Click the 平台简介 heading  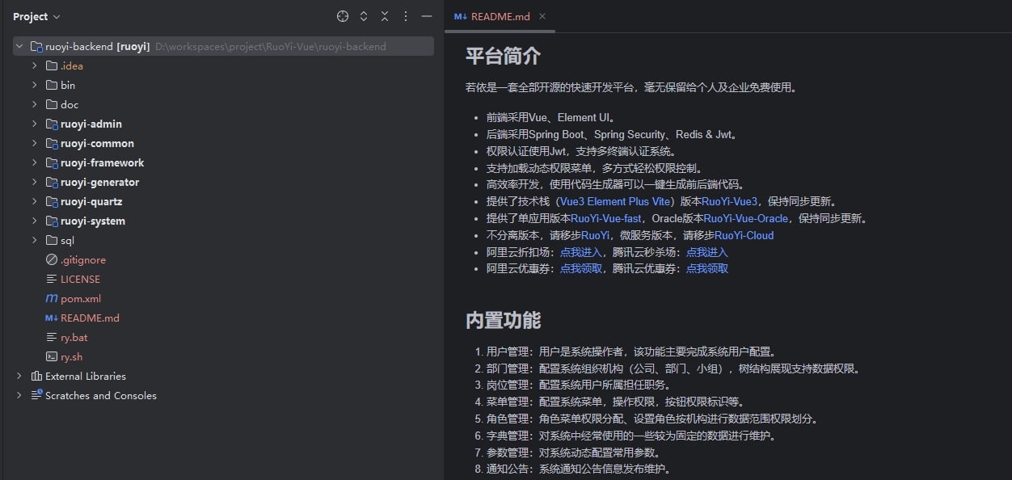(x=503, y=56)
